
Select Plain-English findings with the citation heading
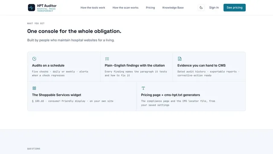coord(135,65)
